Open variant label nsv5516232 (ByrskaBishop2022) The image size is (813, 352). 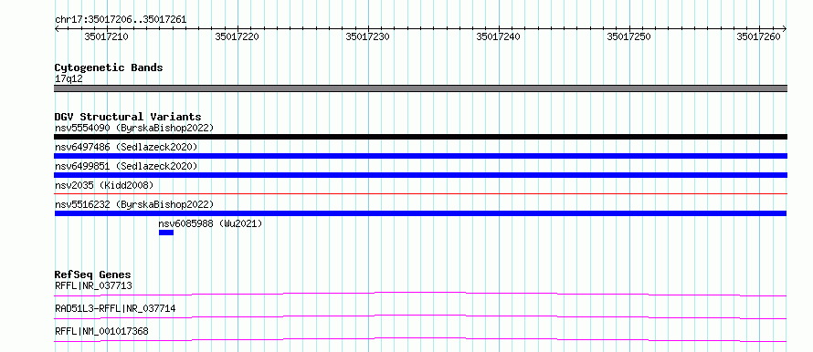point(133,204)
